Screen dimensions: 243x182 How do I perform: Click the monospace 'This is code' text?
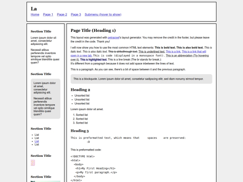(129, 56)
